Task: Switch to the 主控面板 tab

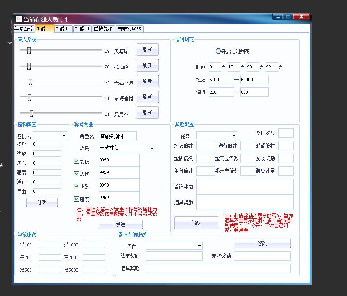Action: pyautogui.click(x=23, y=29)
